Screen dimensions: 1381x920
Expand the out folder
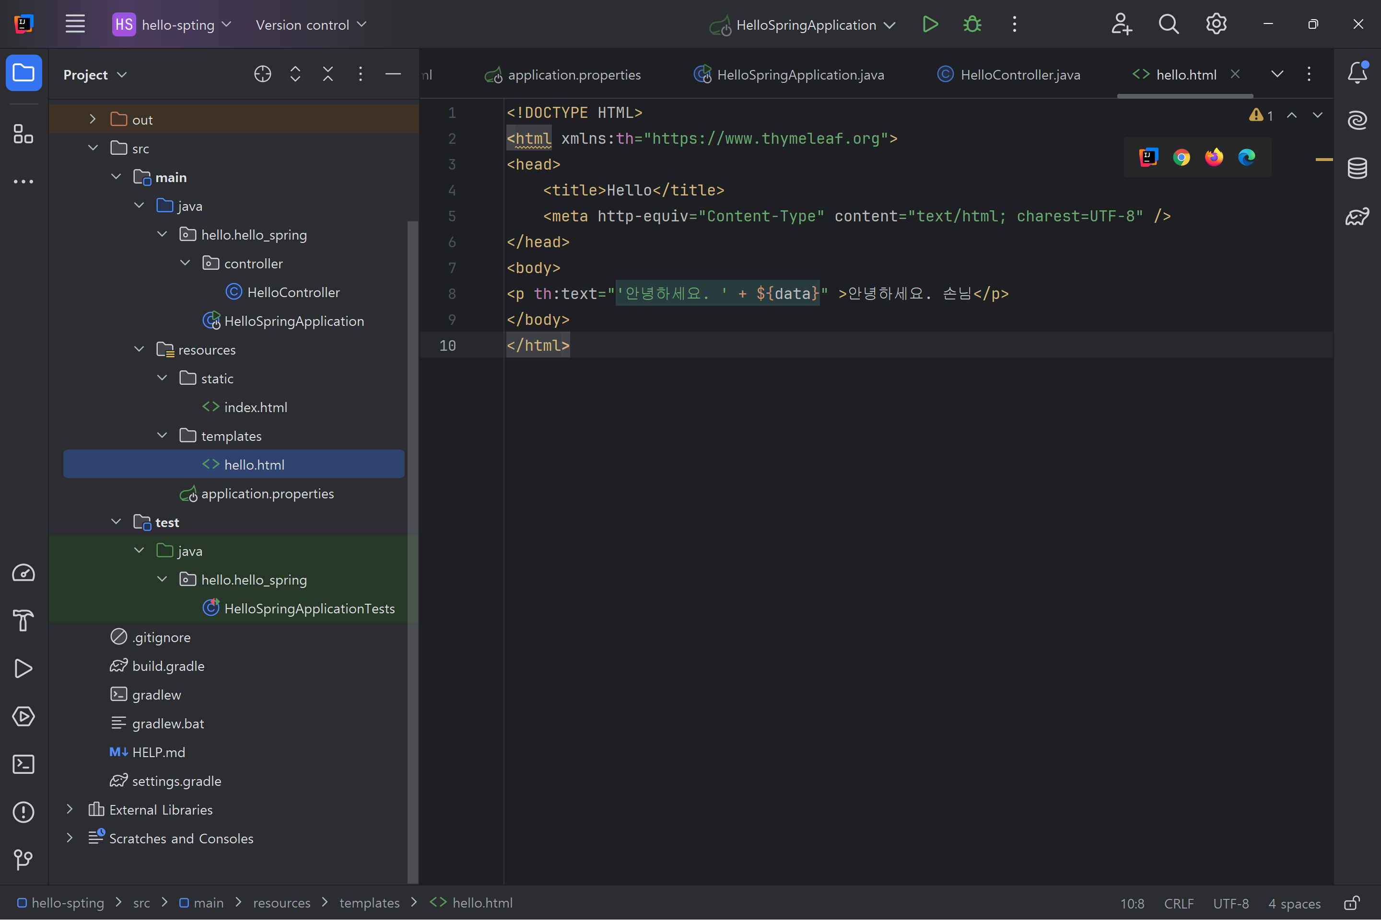point(92,119)
